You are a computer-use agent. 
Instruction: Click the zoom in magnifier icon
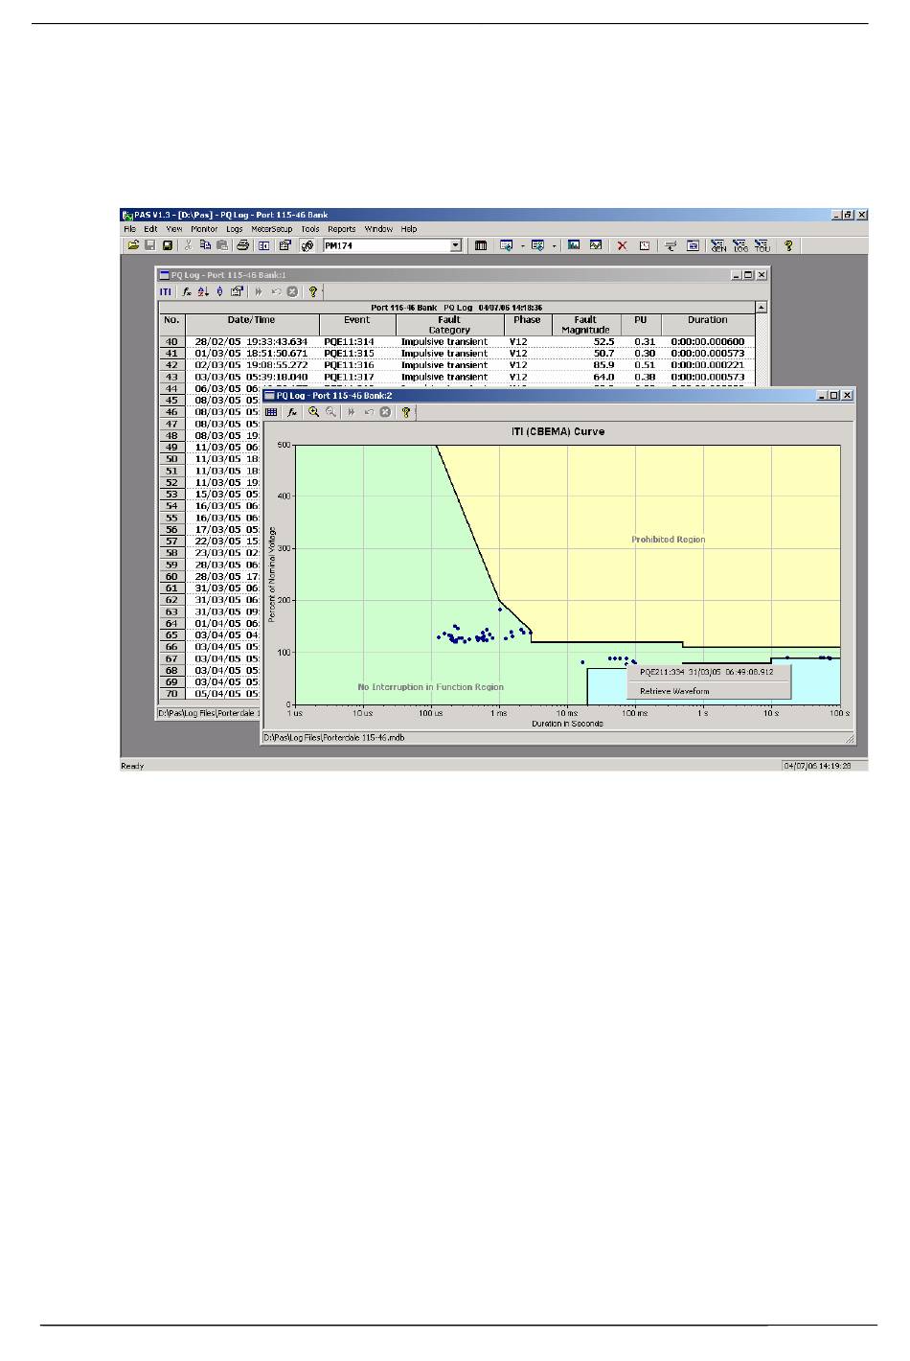(313, 412)
